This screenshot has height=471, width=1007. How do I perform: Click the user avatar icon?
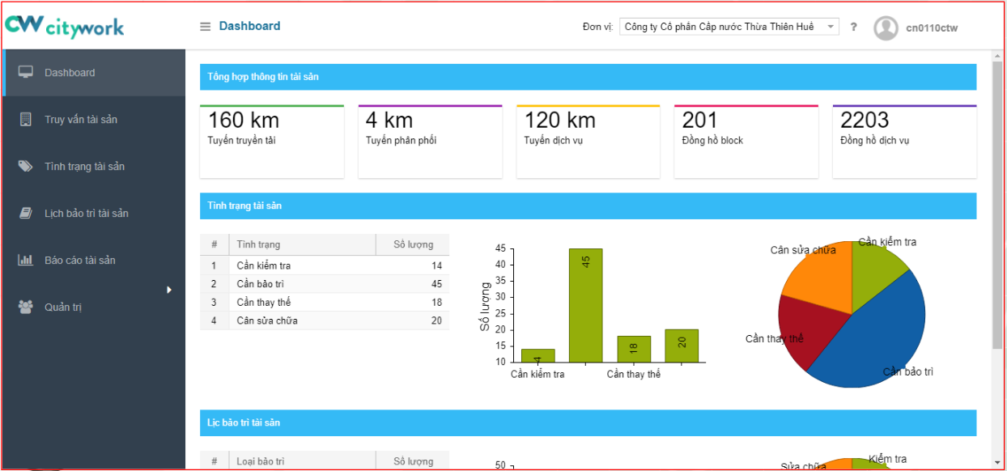click(886, 28)
